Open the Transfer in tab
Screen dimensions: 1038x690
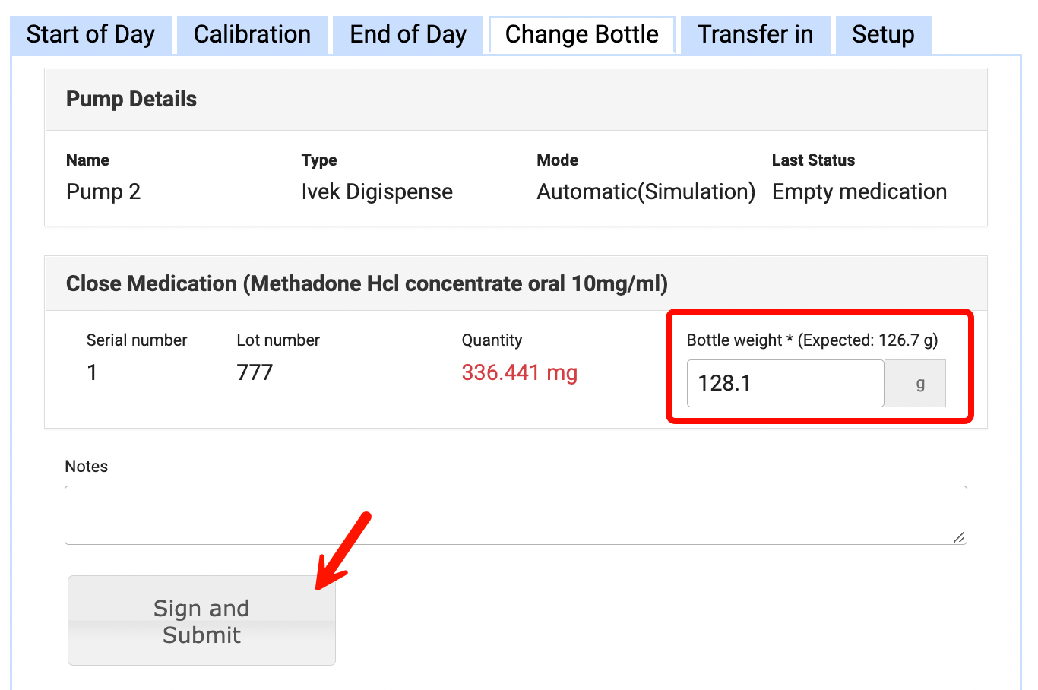click(x=755, y=35)
